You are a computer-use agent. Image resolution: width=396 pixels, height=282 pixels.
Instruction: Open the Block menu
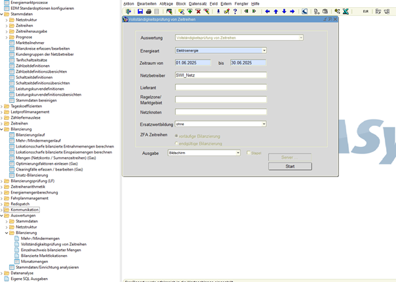(x=181, y=4)
